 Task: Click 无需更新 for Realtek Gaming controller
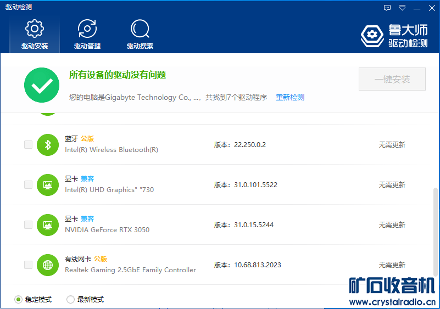coord(392,265)
